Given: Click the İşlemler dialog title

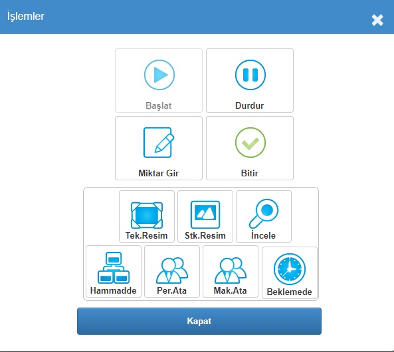Looking at the screenshot, I should click(26, 17).
